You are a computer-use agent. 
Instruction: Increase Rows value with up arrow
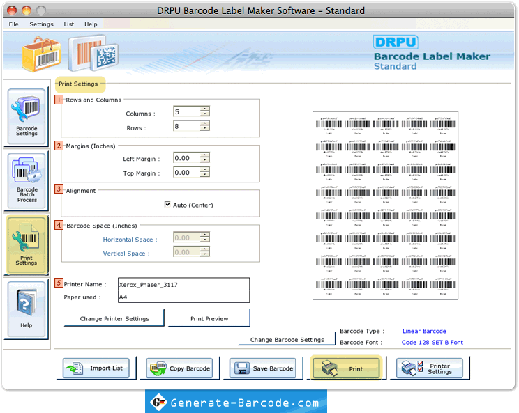coord(205,123)
